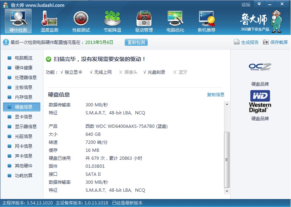291x207 pixels.
Task: Click the 复制信息 copy info link
Action: (216, 95)
